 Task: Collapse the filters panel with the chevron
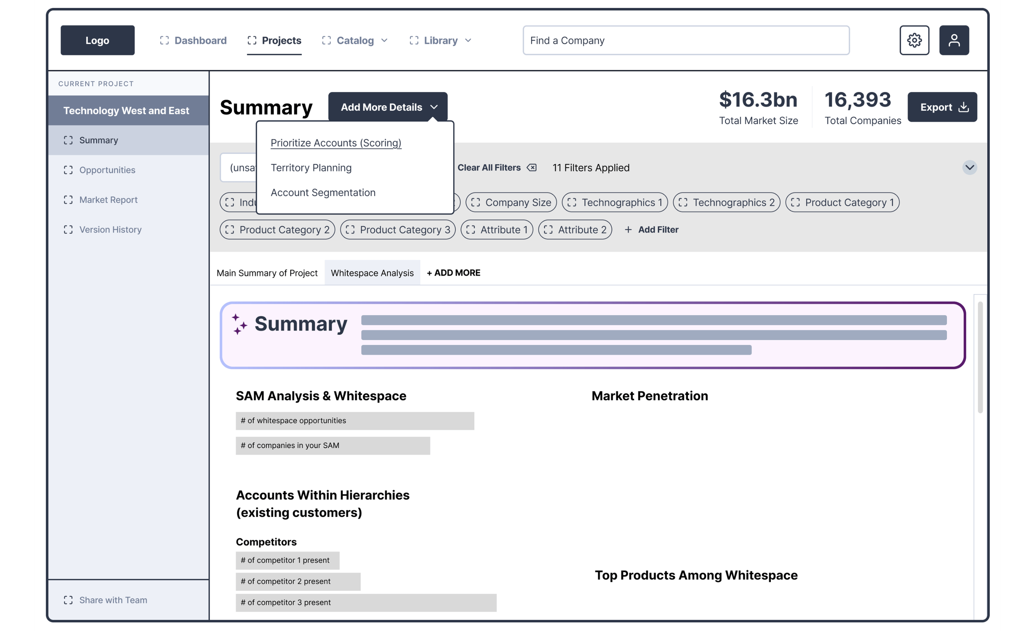(969, 168)
